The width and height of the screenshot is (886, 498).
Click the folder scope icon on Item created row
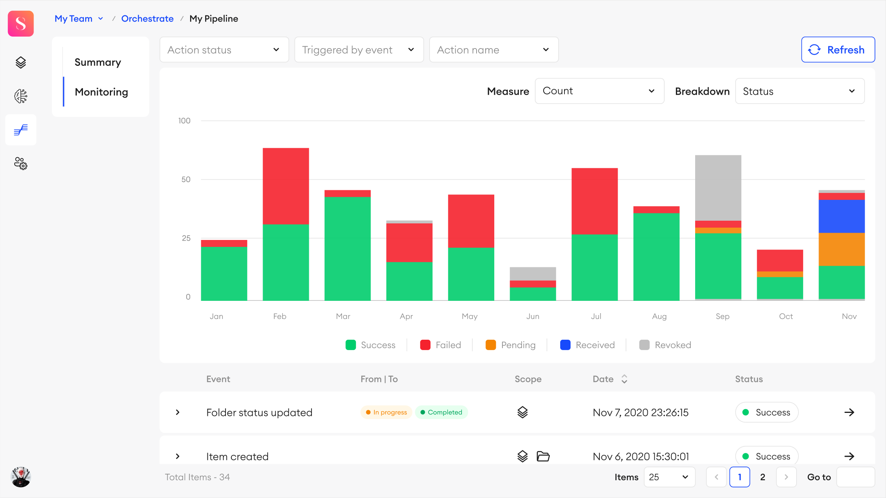(543, 456)
